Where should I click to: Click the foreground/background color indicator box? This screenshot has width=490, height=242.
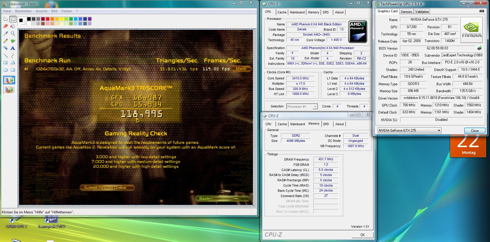click(22, 21)
